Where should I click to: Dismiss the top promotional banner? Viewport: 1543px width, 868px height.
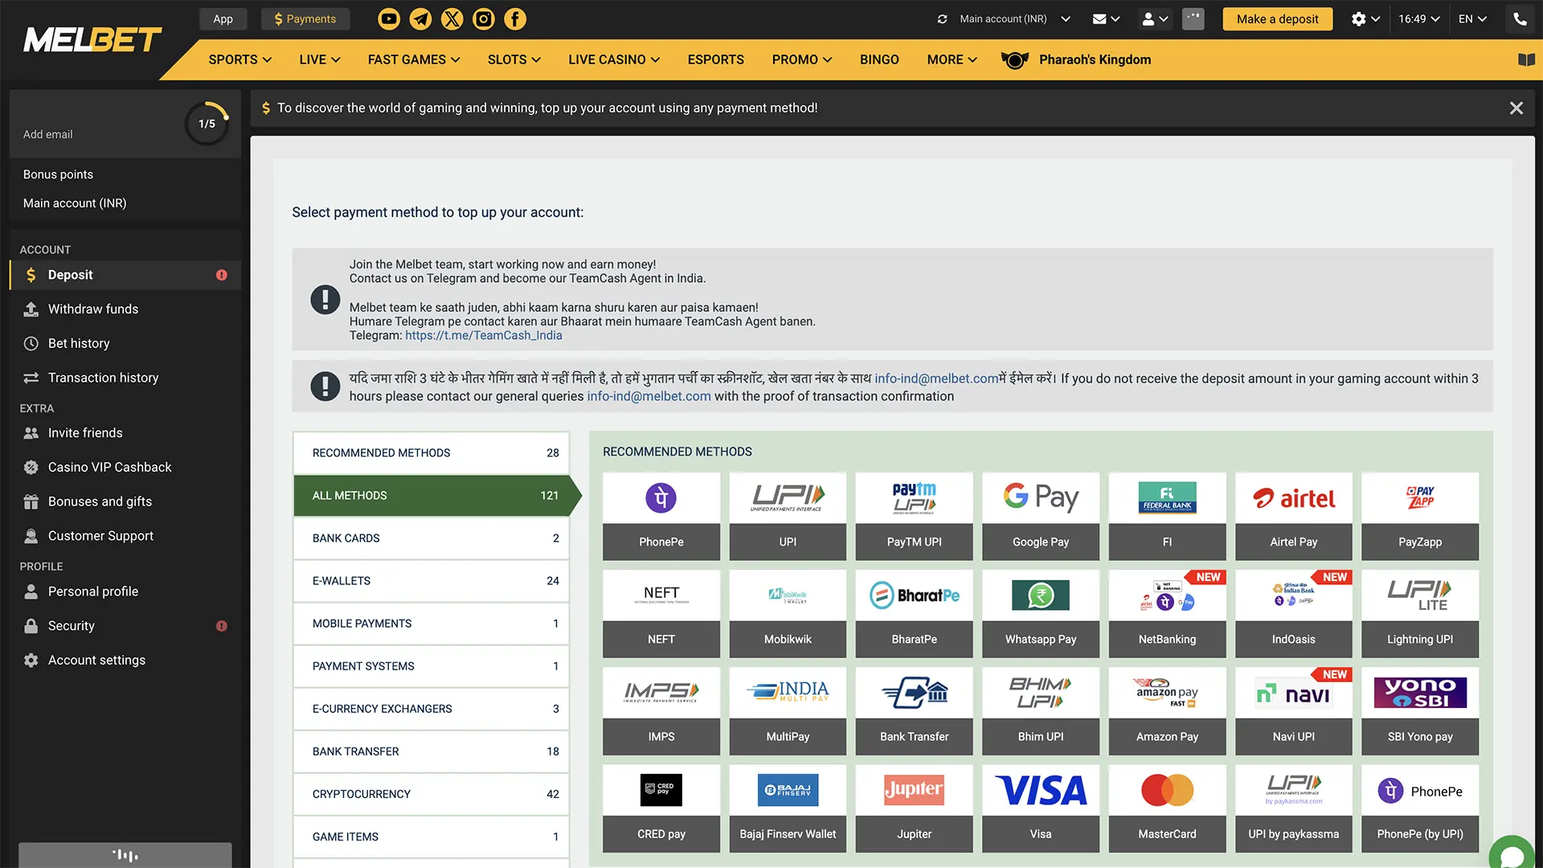coord(1516,108)
